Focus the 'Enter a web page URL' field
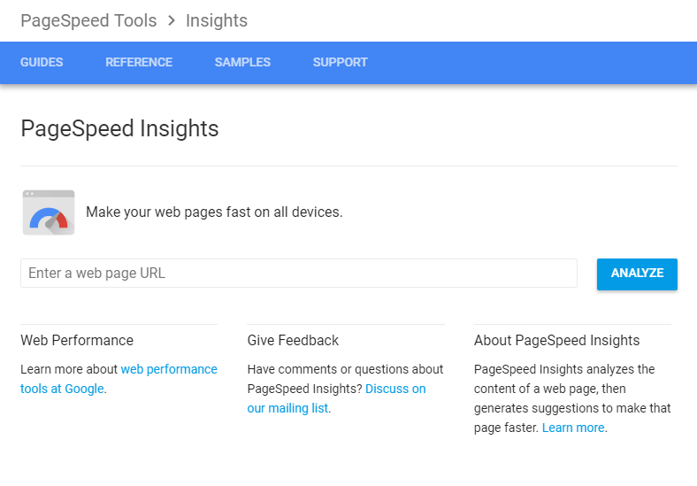This screenshot has width=697, height=486. click(x=299, y=274)
